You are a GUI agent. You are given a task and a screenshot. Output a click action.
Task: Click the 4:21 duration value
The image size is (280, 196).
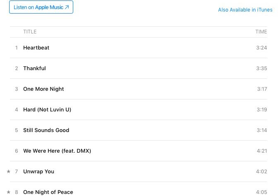[x=262, y=151]
